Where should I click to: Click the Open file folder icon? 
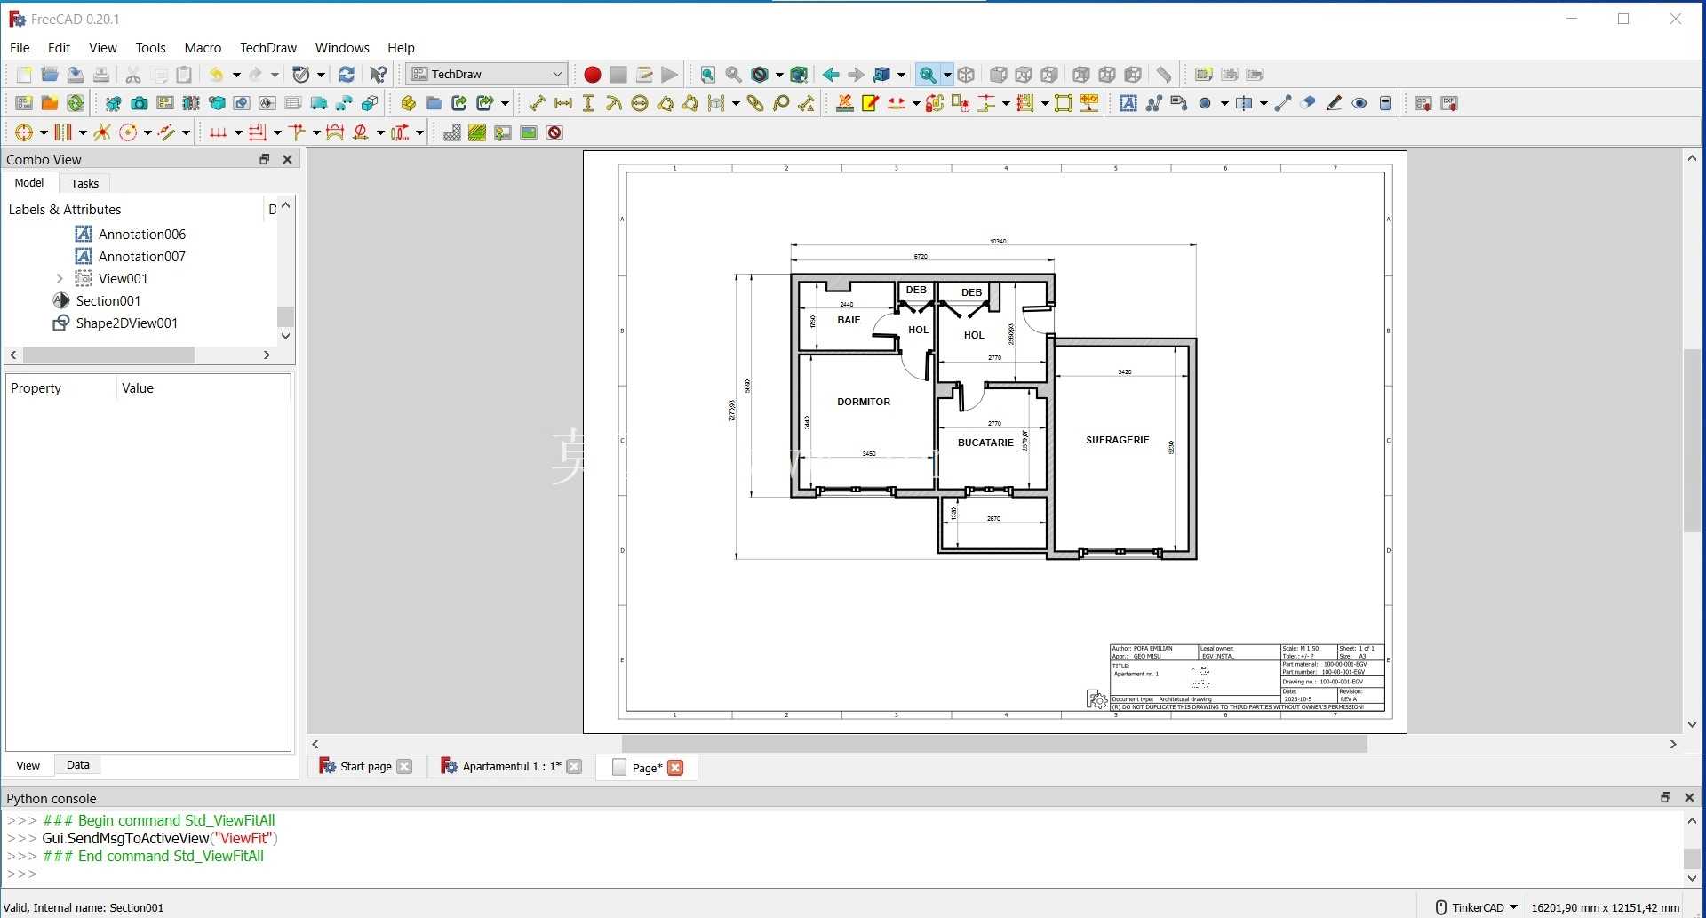point(50,75)
